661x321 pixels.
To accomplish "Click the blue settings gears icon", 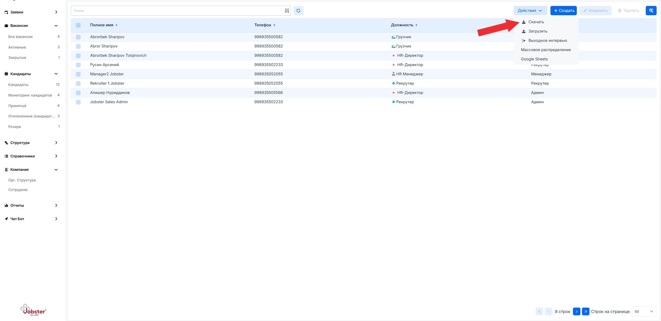I will (651, 11).
